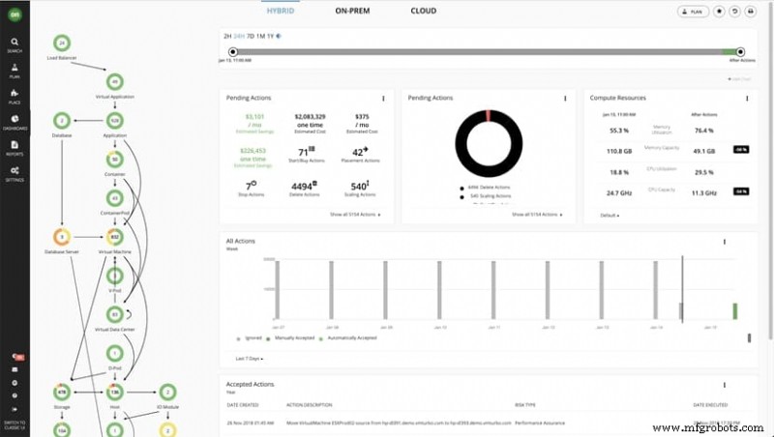Set time range to 24H
This screenshot has width=774, height=437.
click(239, 36)
